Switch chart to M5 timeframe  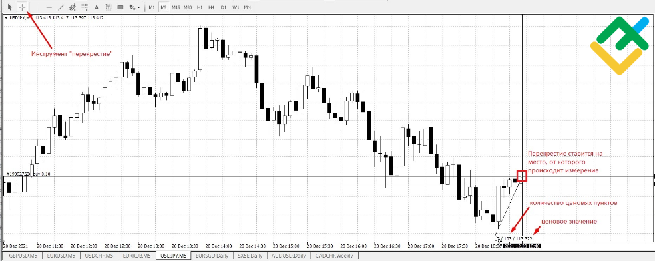(163, 7)
